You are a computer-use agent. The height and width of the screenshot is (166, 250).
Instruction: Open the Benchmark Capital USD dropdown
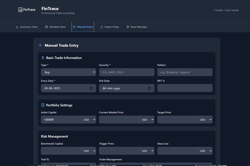point(89,151)
